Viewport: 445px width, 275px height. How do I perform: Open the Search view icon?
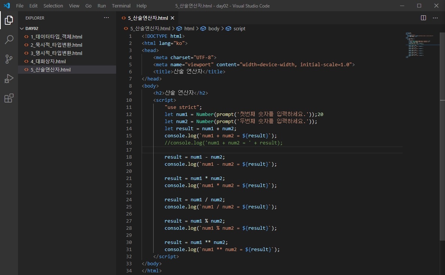click(x=9, y=40)
